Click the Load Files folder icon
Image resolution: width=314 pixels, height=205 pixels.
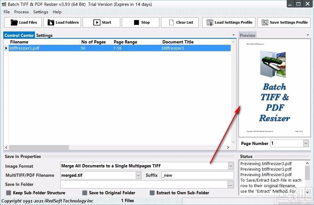coord(14,22)
